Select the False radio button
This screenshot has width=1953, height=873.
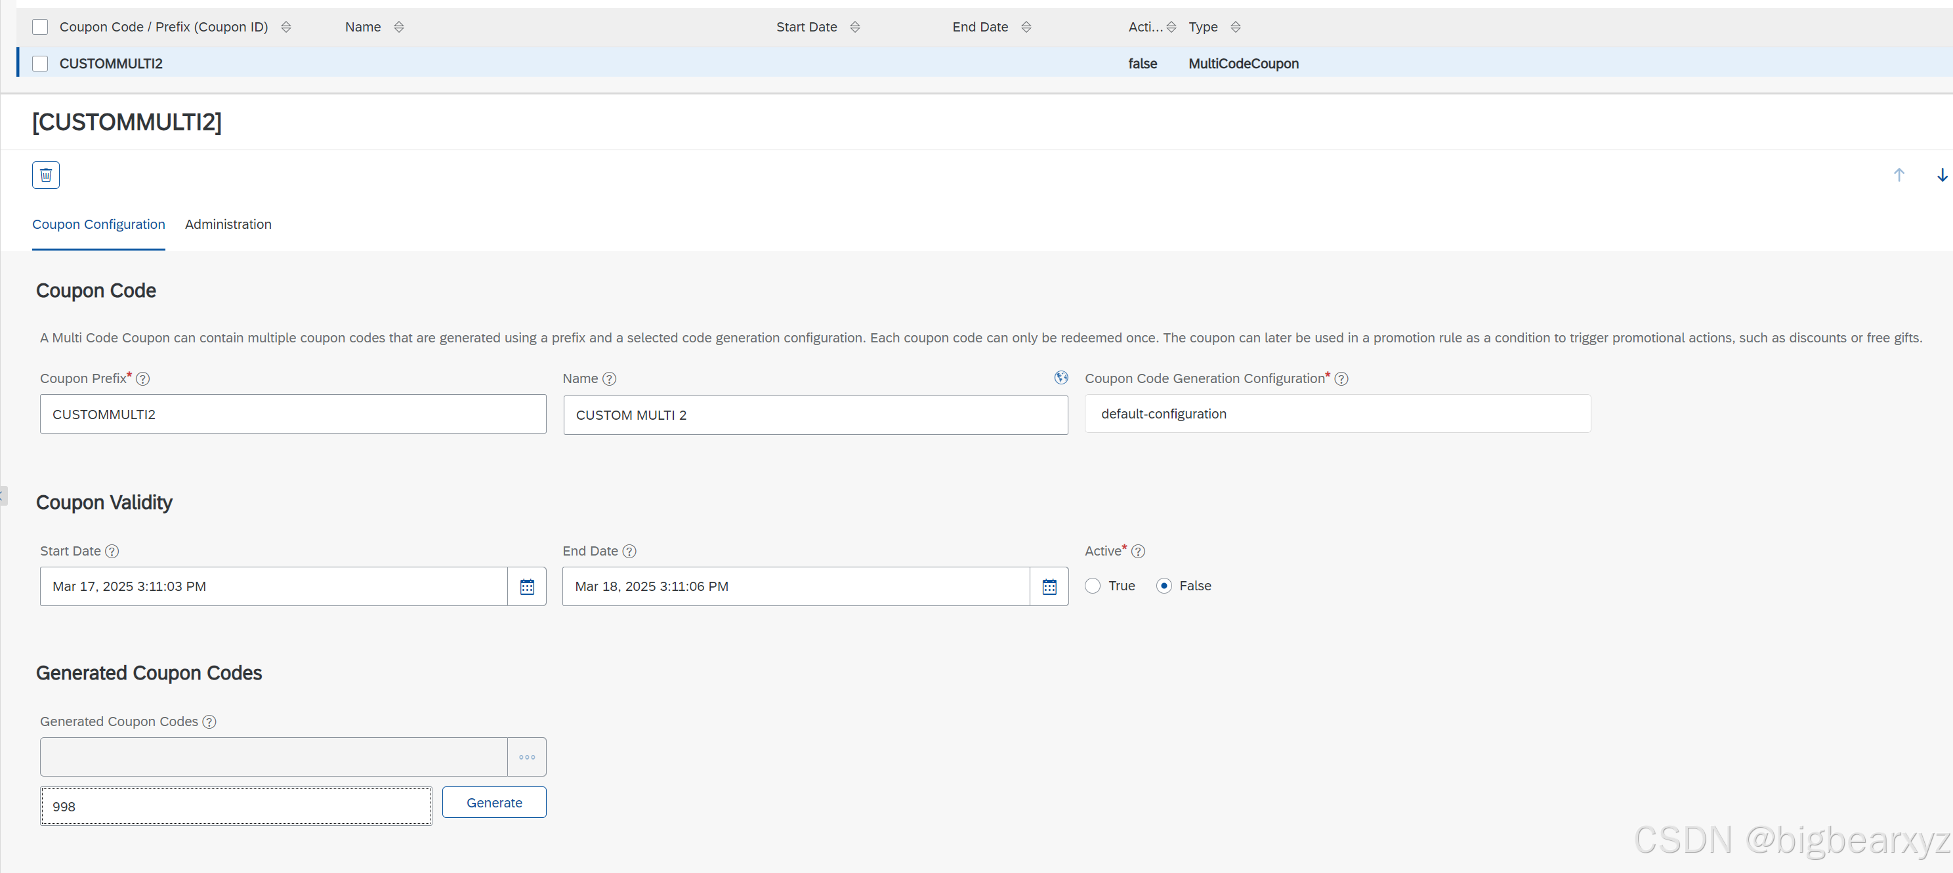[1164, 586]
